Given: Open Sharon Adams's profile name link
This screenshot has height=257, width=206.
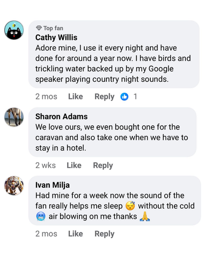Looking at the screenshot, I should point(62,117).
